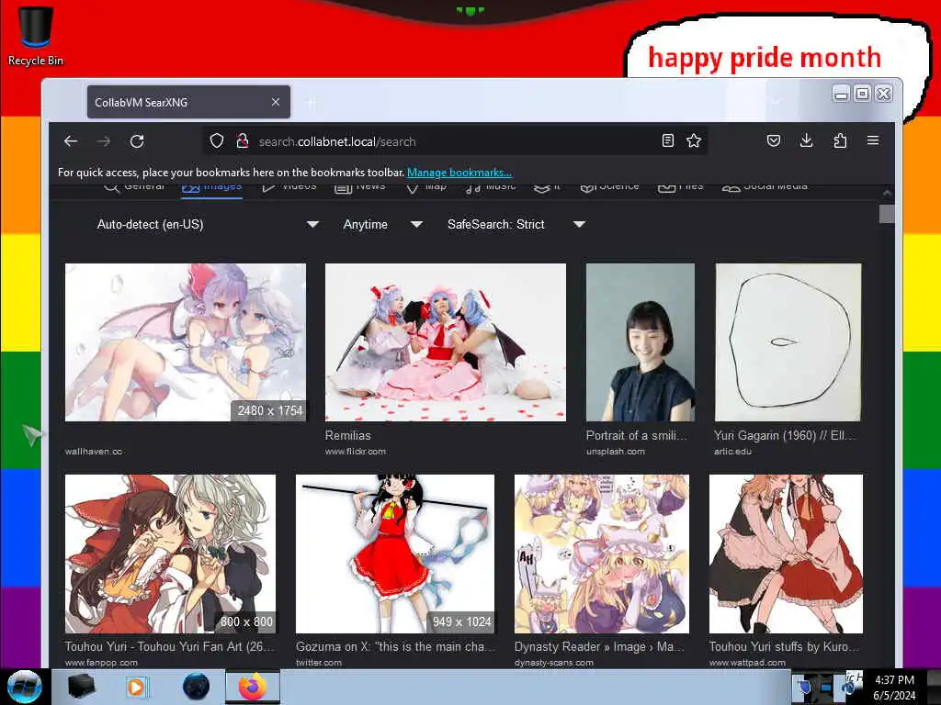
Task: Switch to the News search category
Action: click(360, 187)
